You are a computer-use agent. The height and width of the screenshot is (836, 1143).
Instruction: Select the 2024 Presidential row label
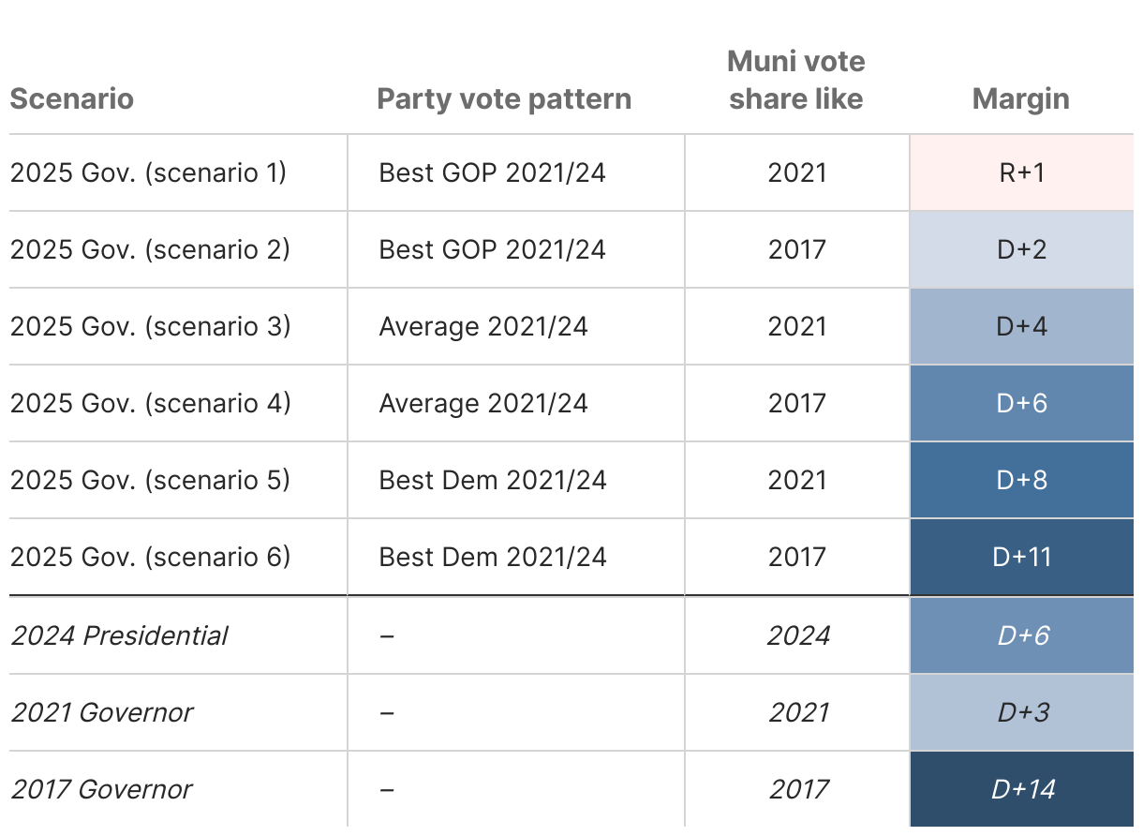[x=119, y=635]
